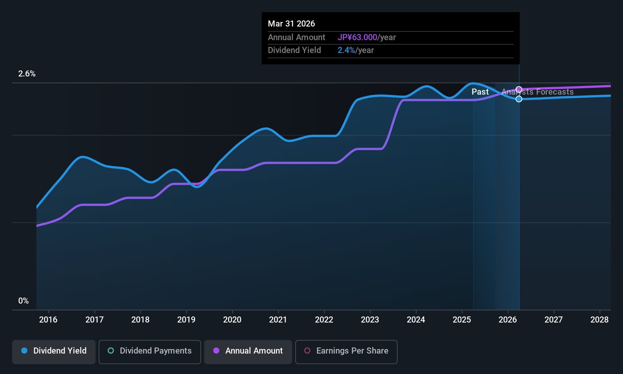Select the blue marker at the 2026 divider
623x374 pixels.
click(519, 99)
